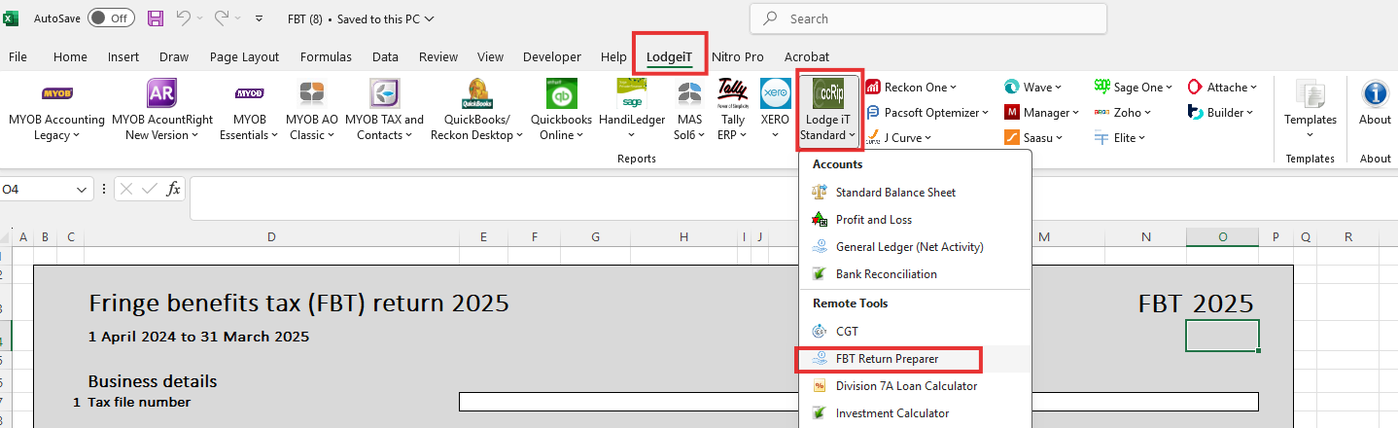The image size is (1398, 428).
Task: Open the Attache dropdown
Action: [x=1223, y=88]
